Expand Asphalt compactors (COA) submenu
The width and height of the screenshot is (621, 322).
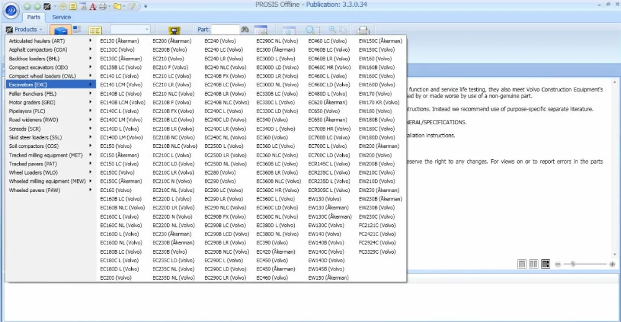click(x=51, y=50)
